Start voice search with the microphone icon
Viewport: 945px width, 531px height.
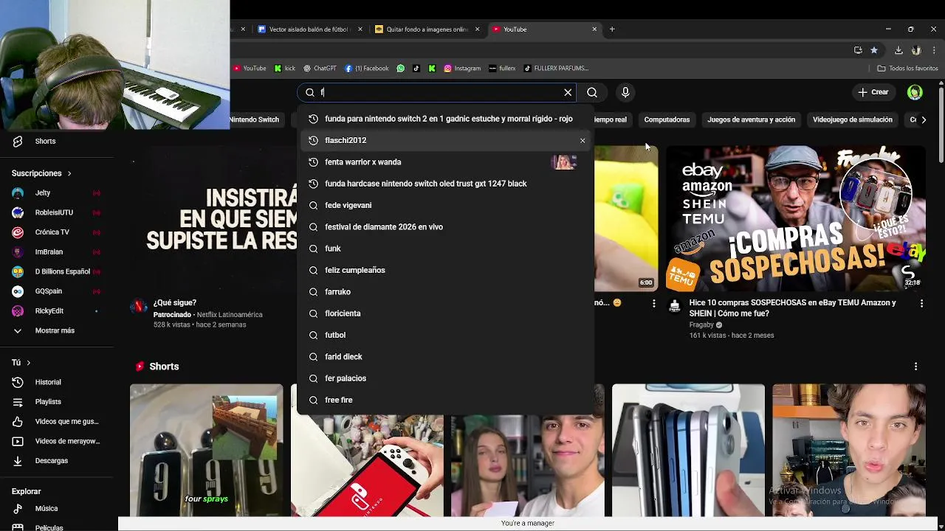click(625, 92)
